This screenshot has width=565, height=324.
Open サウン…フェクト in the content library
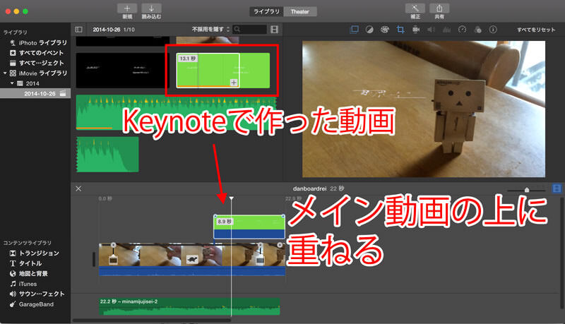37,294
